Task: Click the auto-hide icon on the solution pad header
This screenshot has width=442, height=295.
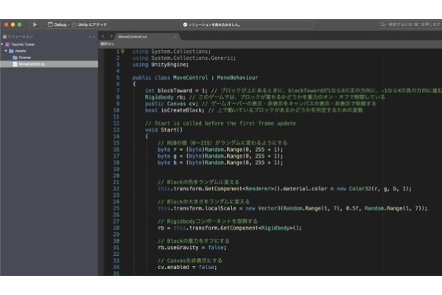Action: pyautogui.click(x=90, y=37)
